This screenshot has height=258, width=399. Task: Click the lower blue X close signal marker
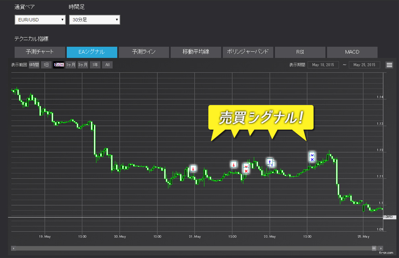312,159
